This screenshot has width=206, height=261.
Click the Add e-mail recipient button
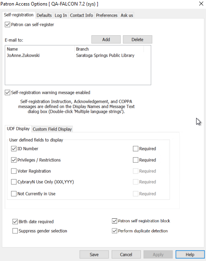point(106,40)
